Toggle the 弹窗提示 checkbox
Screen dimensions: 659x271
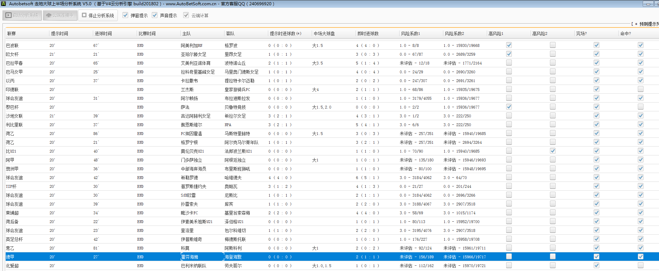click(x=125, y=15)
